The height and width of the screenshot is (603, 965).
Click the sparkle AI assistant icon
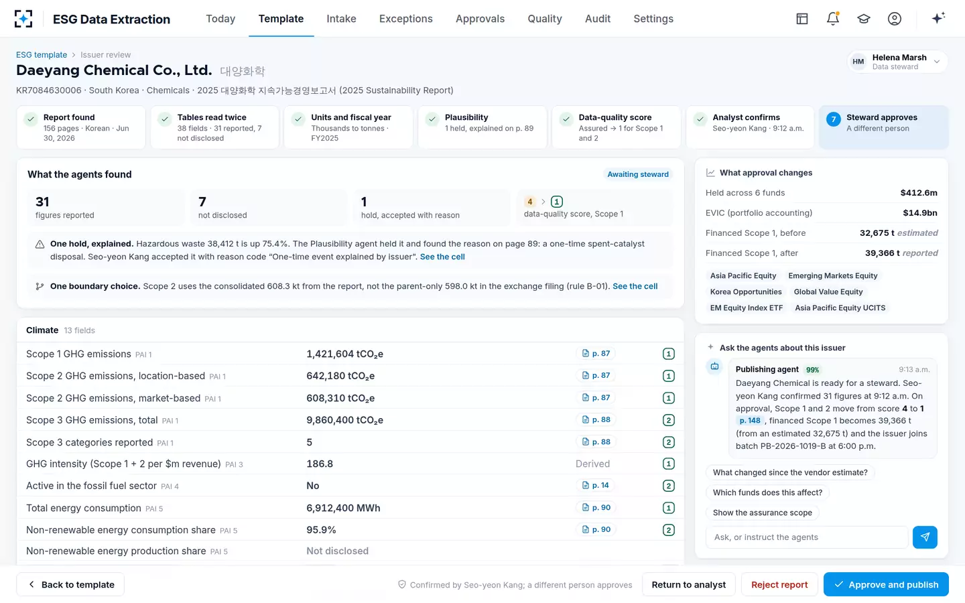point(938,18)
